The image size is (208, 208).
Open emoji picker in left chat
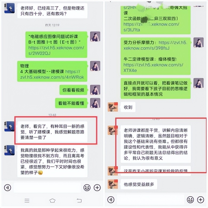tap(87, 187)
